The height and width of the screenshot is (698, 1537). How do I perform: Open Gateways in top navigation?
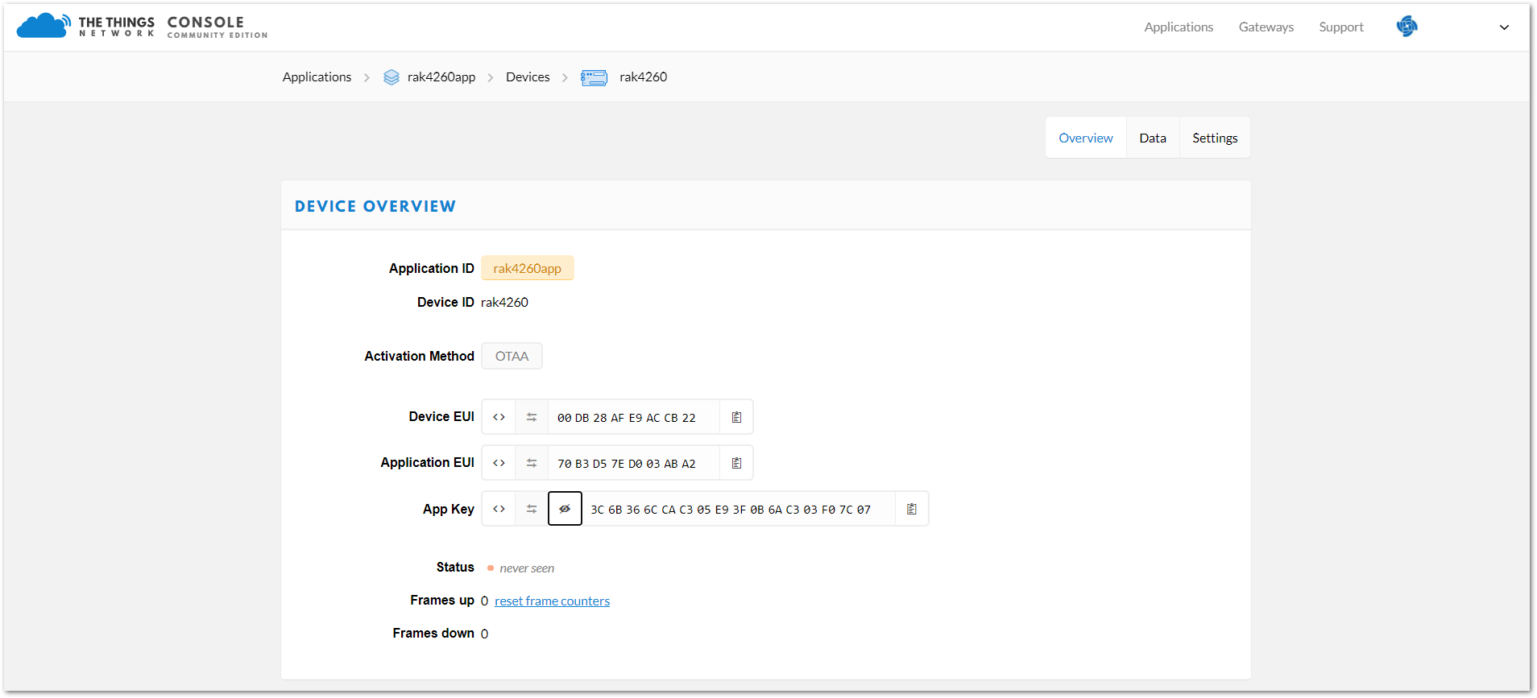point(1266,27)
